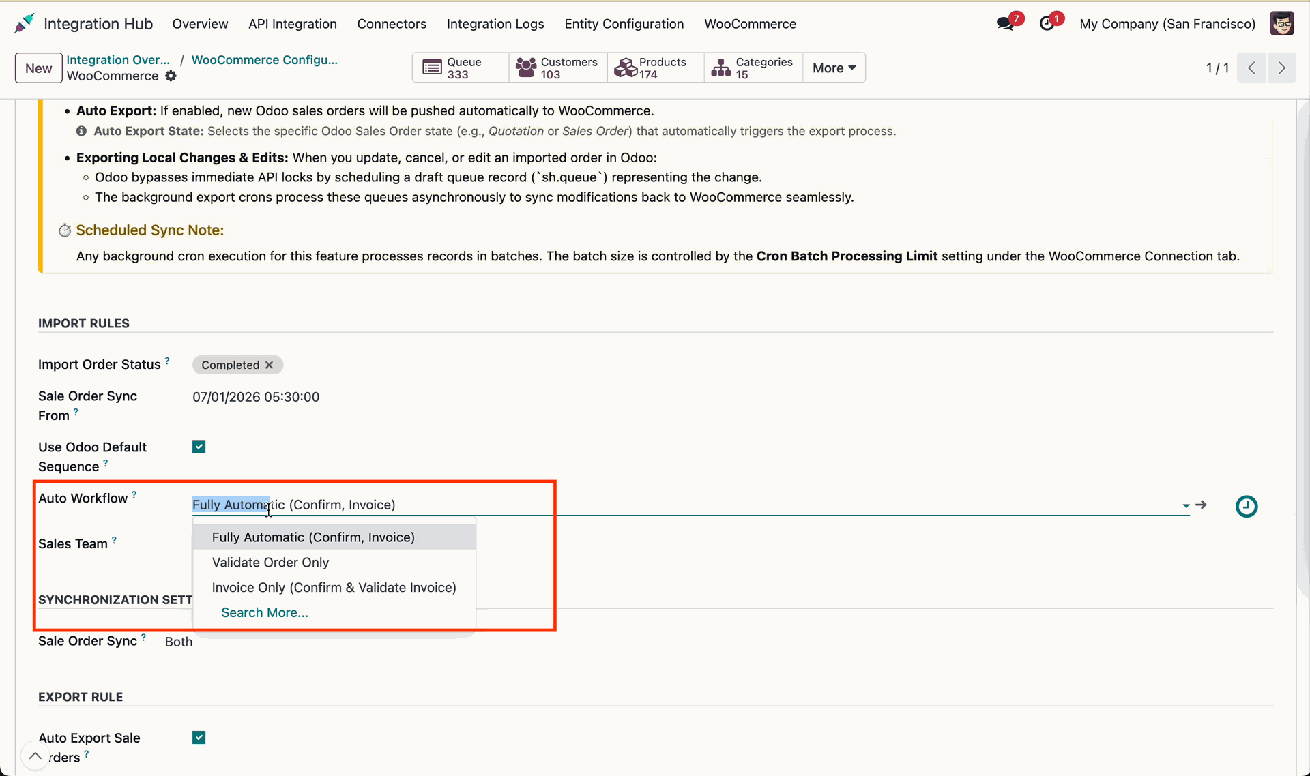Click the round clock icon beside Auto Workflow
1310x776 pixels.
(x=1247, y=506)
